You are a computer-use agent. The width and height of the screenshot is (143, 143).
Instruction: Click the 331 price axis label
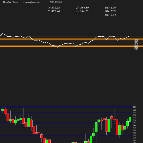(x=134, y=128)
